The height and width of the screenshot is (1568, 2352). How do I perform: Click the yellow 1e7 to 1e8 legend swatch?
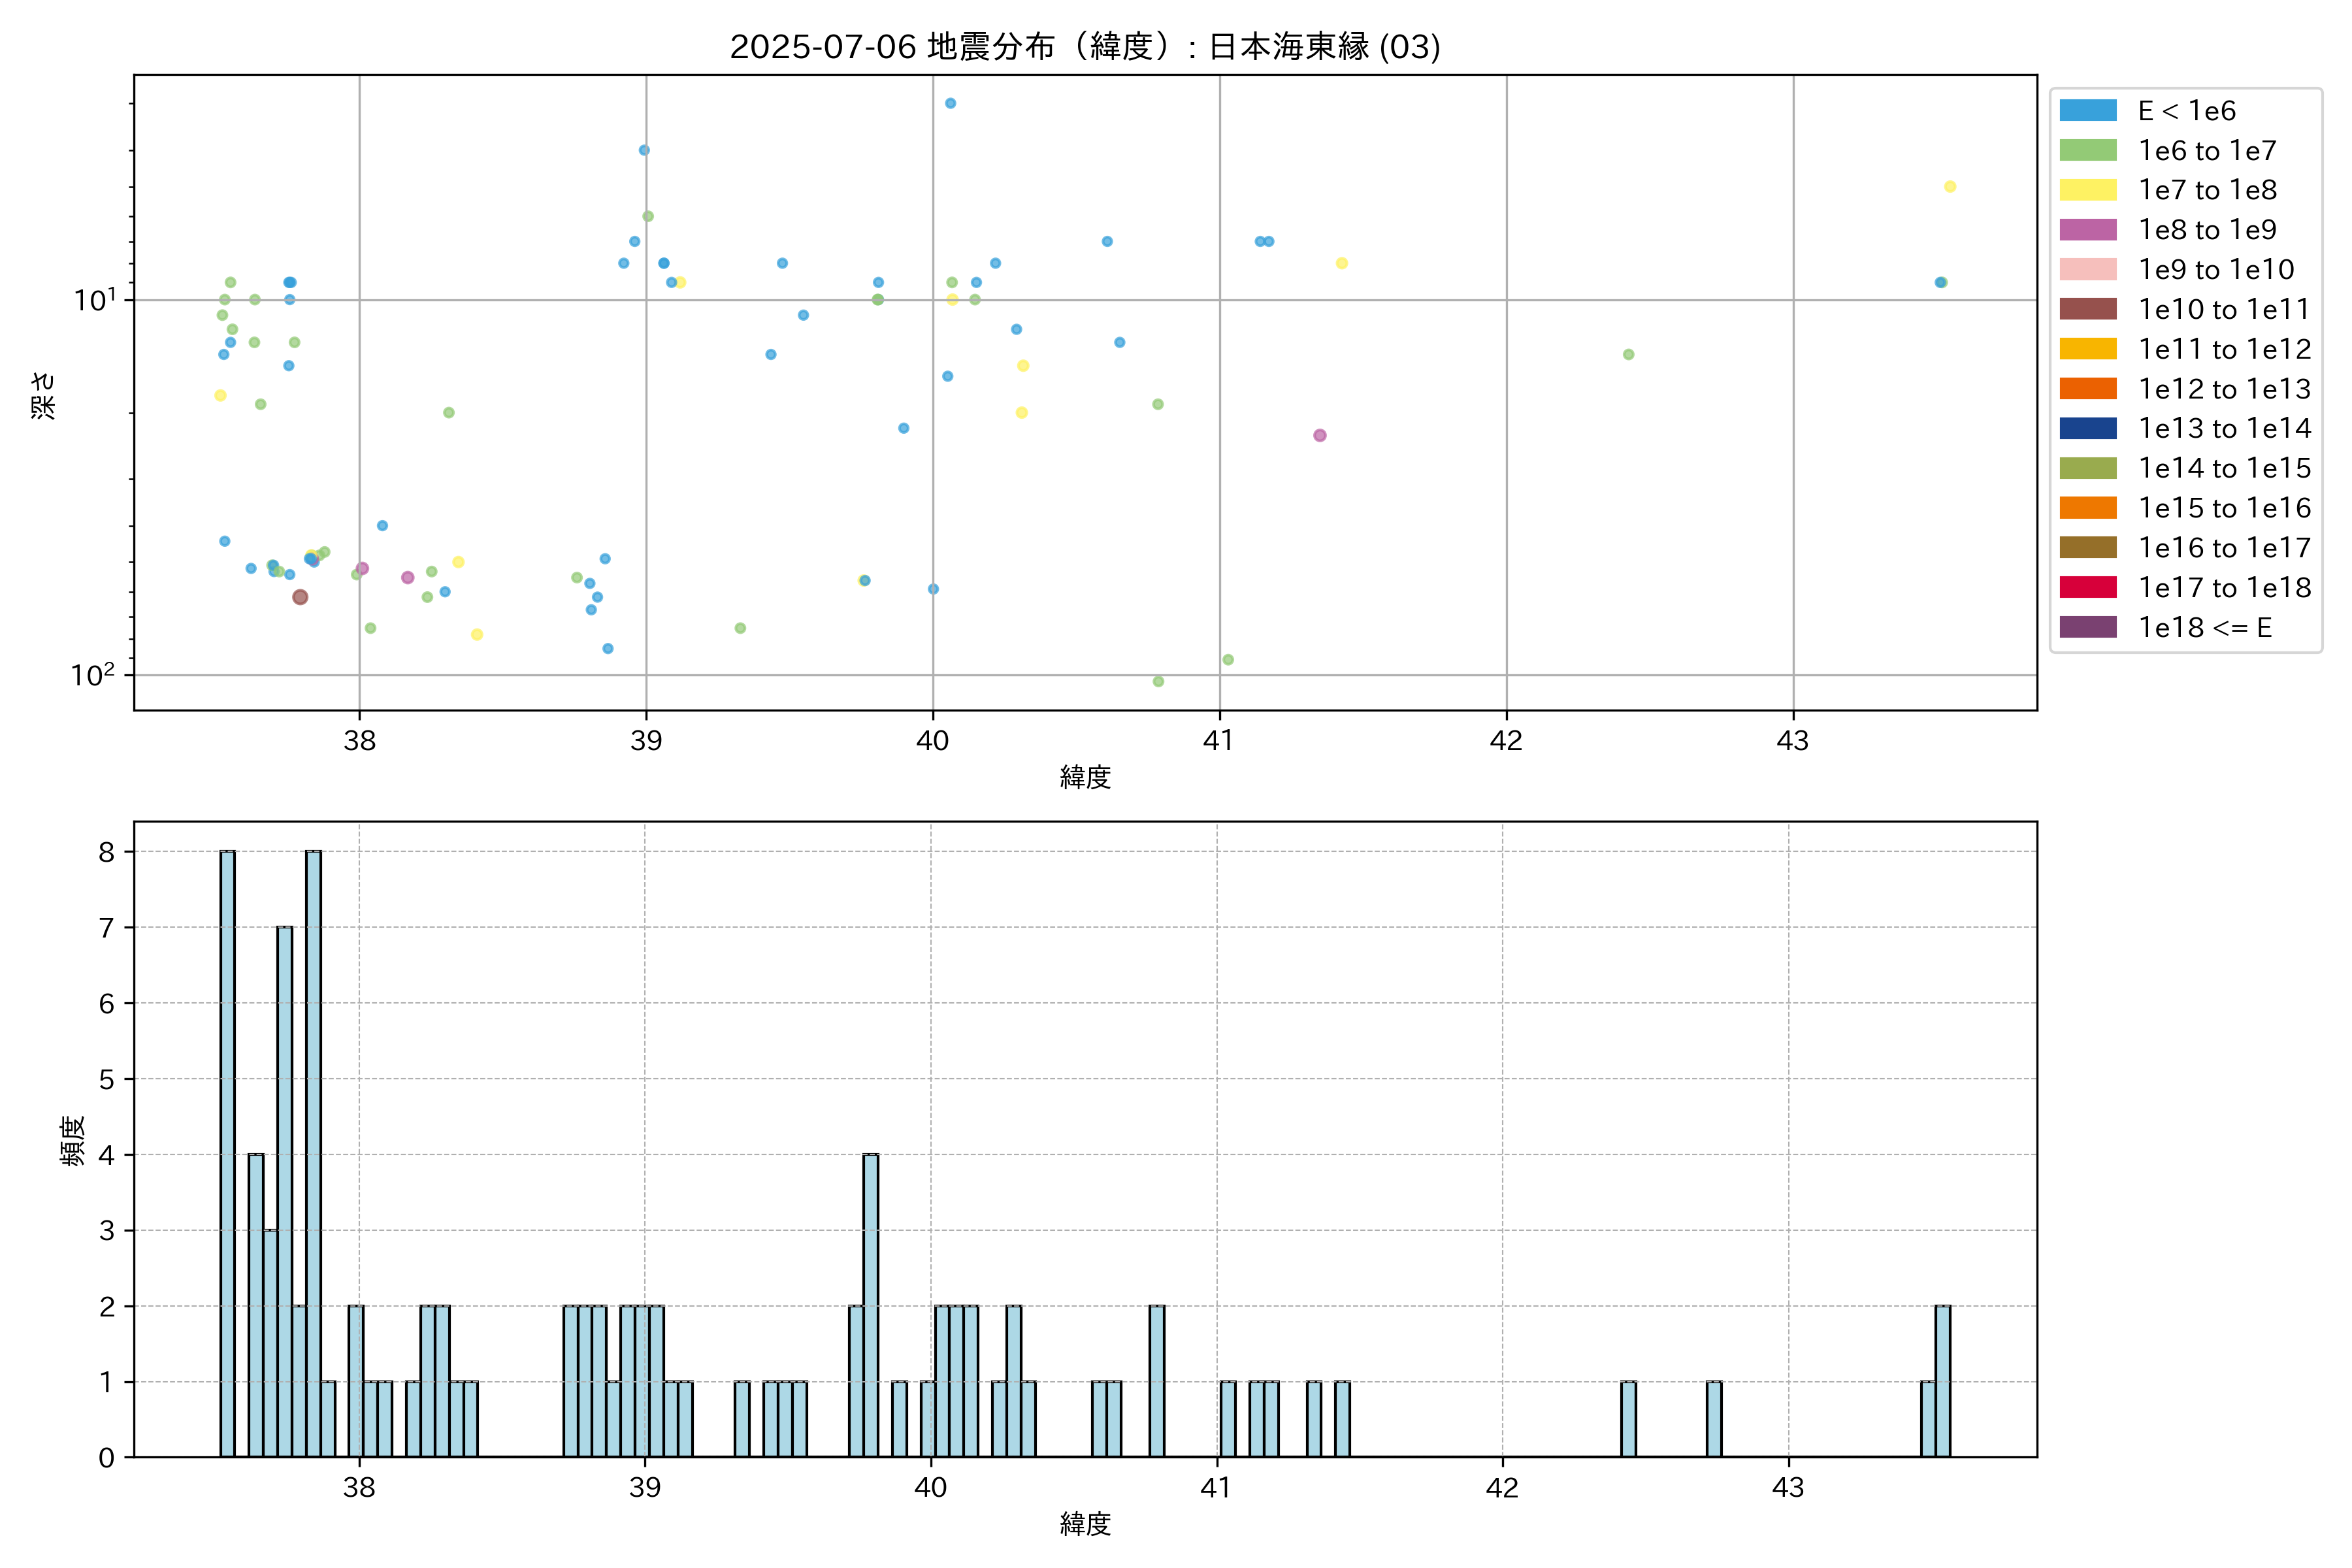point(2087,190)
